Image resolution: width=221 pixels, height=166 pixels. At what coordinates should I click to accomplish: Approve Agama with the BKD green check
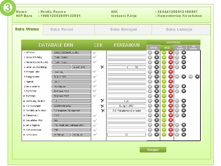[164, 81]
